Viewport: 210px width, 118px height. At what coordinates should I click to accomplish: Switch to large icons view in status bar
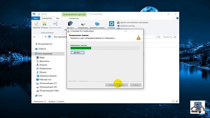(x=177, y=101)
